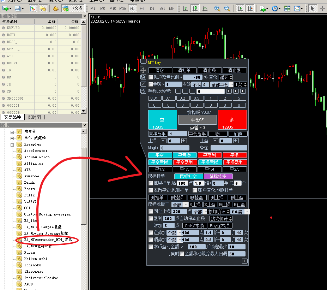This screenshot has height=290, width=327.
Task: Click the Magic number input field
Action: click(x=174, y=148)
